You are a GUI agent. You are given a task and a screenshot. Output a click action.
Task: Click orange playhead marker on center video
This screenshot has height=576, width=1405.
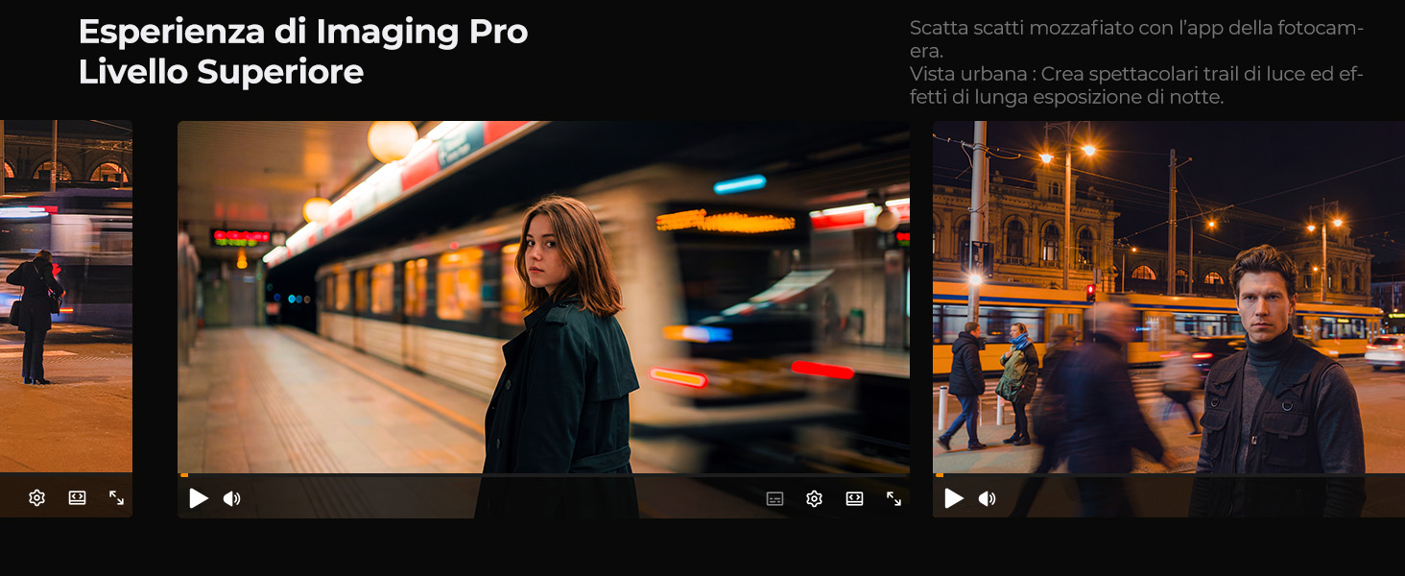point(183,475)
